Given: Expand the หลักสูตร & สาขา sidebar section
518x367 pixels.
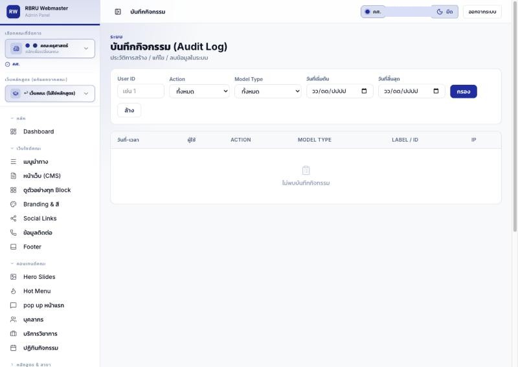Looking at the screenshot, I should click(30, 364).
